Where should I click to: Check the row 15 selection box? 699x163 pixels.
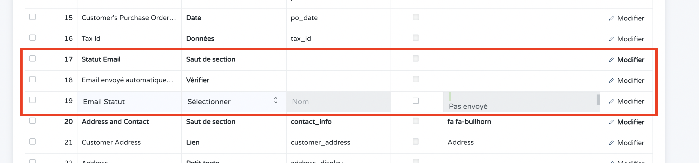tap(32, 17)
